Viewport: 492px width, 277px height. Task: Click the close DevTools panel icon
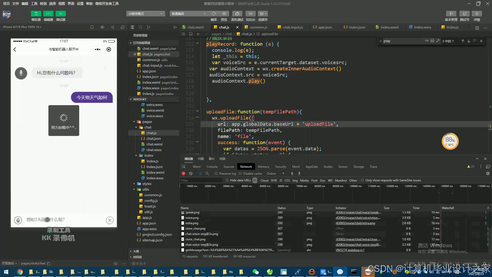tap(485, 159)
